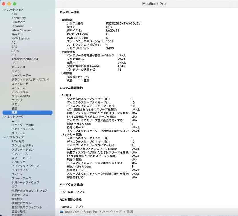Open カードリーダー entry
This screenshot has height=216, width=238.
click(21, 75)
